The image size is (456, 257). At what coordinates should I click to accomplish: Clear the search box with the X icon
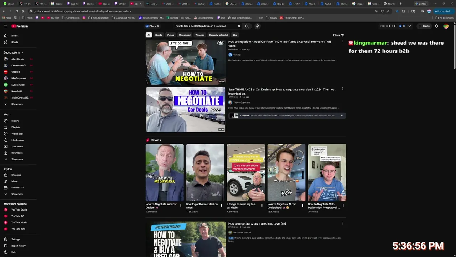click(x=239, y=26)
